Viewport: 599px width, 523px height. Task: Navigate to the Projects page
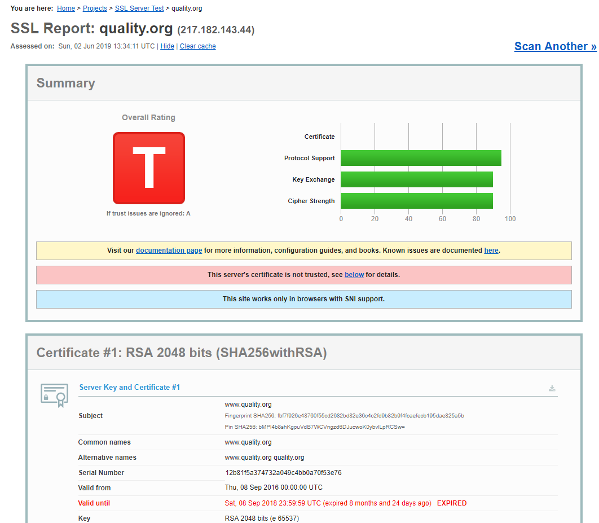pos(94,8)
